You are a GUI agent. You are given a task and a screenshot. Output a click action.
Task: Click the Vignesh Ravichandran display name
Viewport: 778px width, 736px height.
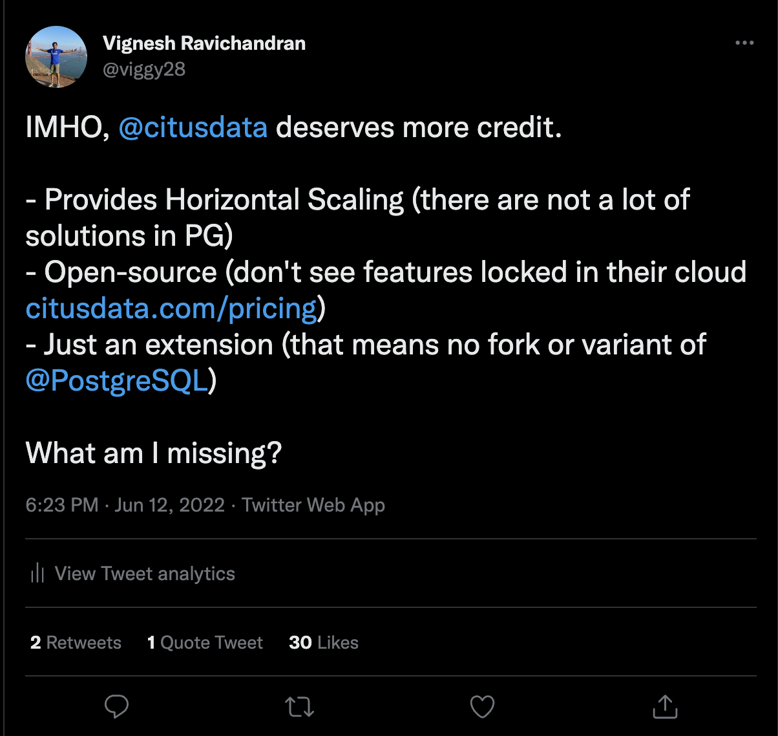[204, 43]
